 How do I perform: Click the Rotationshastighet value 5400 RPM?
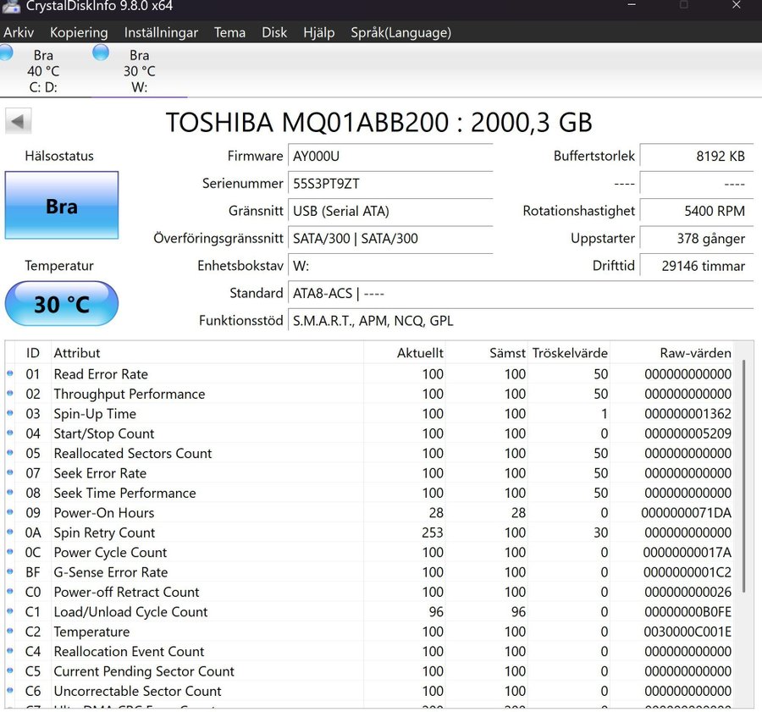(697, 212)
